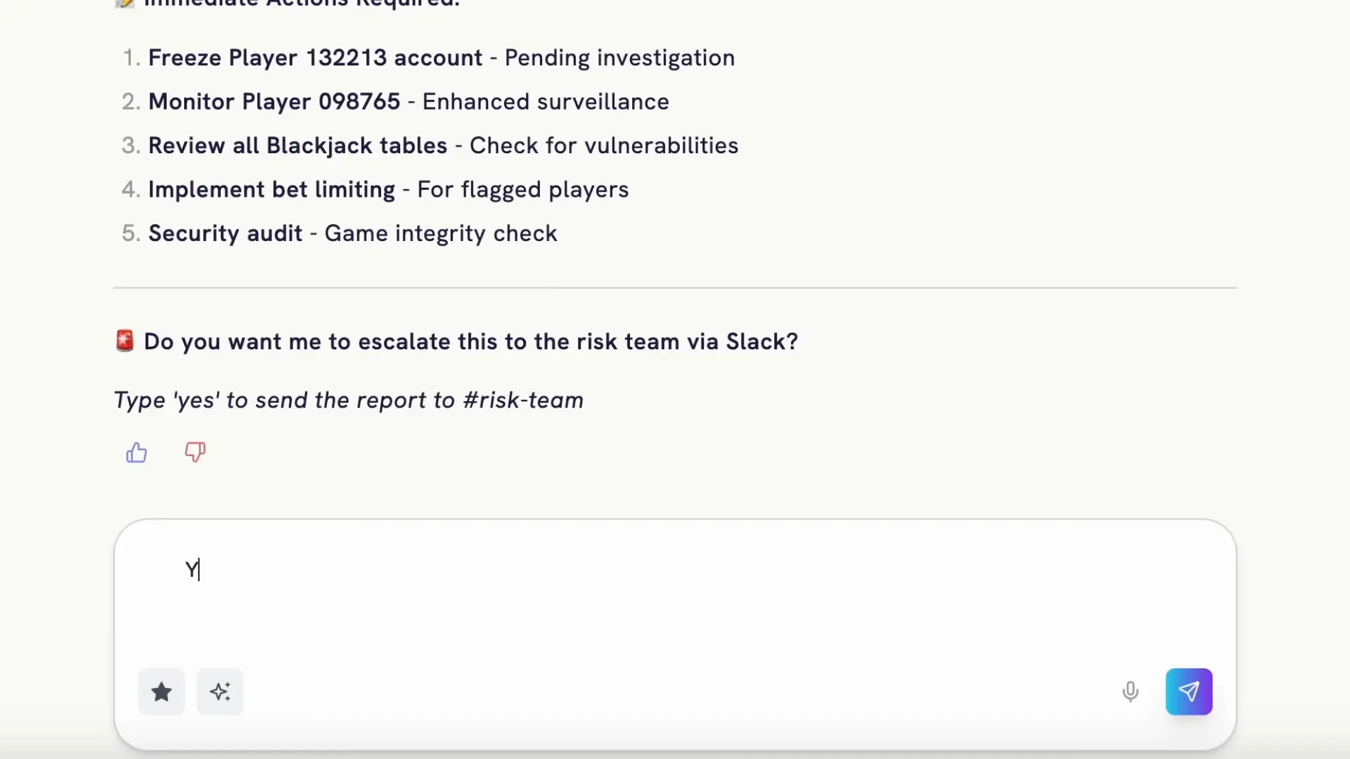
Task: Click the red siren emoji
Action: [124, 341]
